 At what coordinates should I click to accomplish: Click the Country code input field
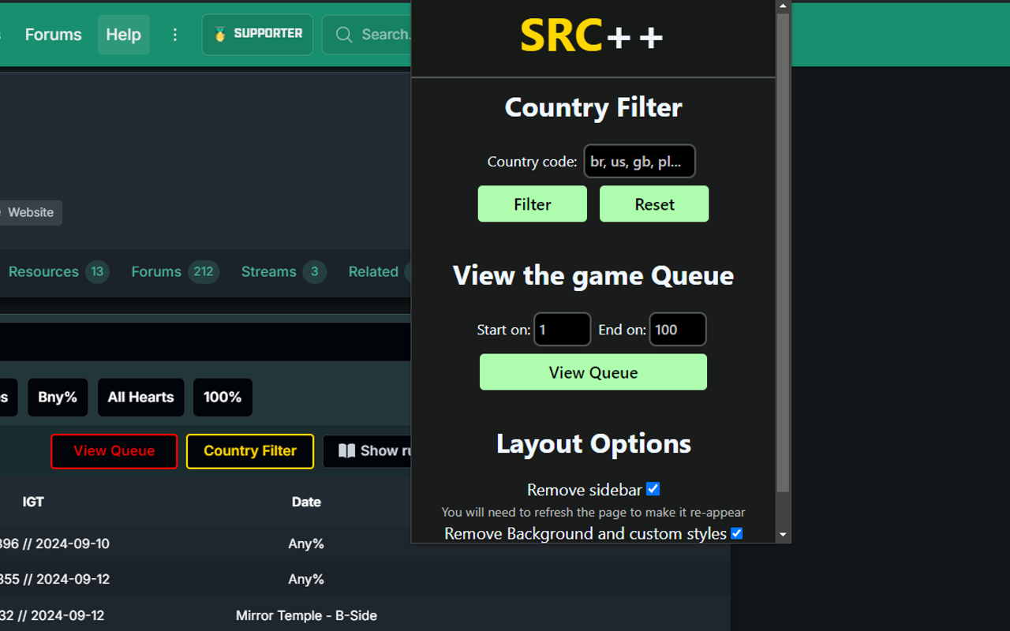coord(639,161)
